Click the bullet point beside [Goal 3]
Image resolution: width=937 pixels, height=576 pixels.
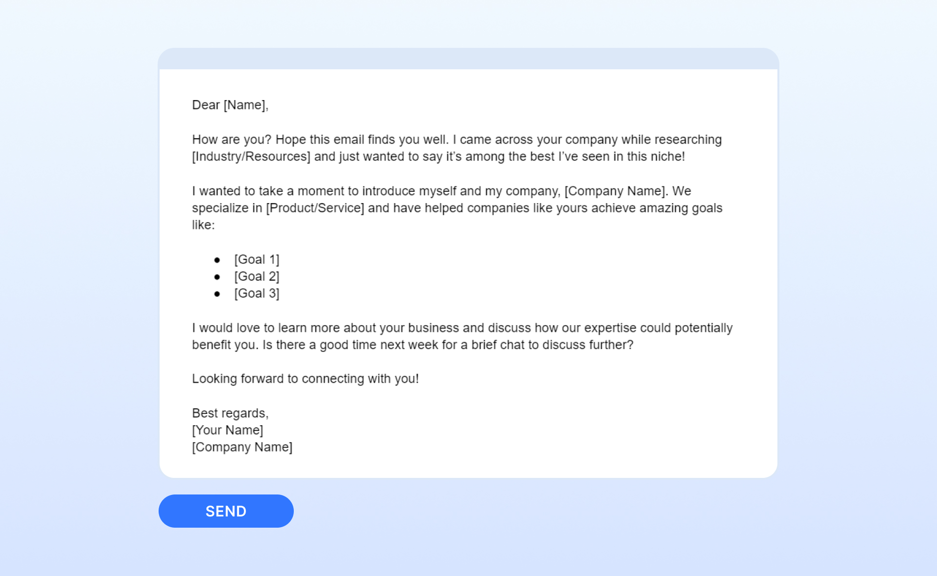click(217, 294)
